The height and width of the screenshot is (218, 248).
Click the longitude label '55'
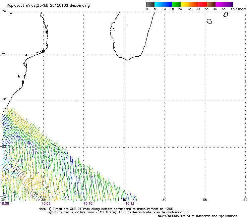(x=205, y=200)
